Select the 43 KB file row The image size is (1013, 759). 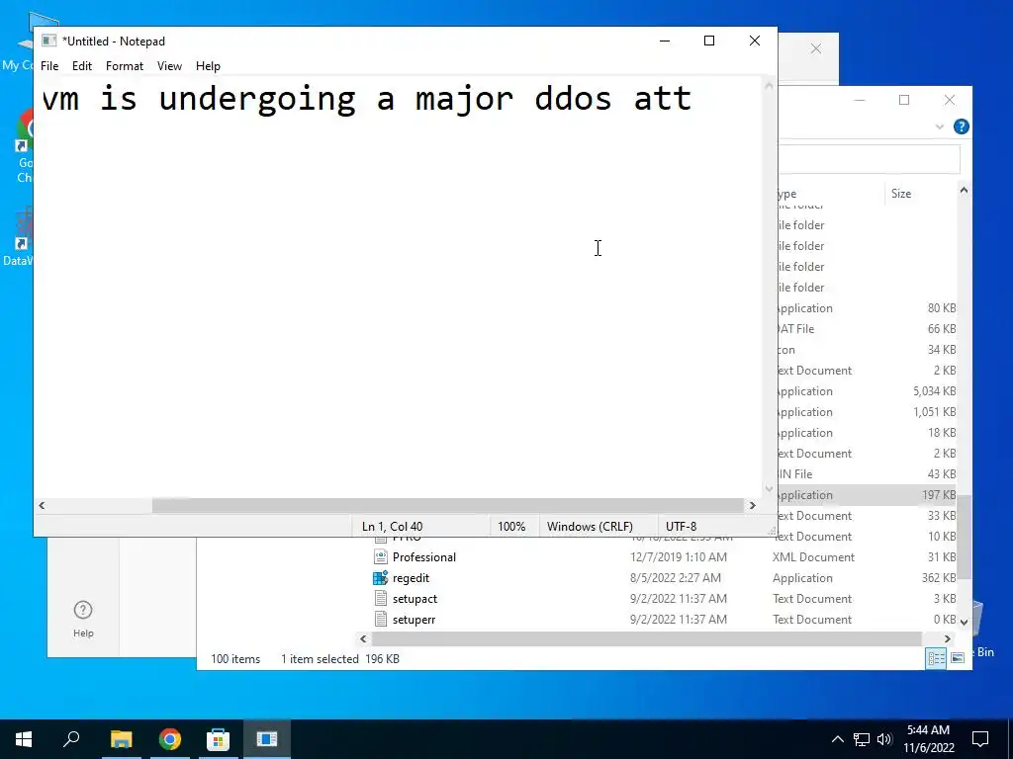pyautogui.click(x=867, y=473)
